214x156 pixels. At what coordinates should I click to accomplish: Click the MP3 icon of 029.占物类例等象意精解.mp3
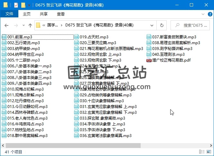coord(77,95)
